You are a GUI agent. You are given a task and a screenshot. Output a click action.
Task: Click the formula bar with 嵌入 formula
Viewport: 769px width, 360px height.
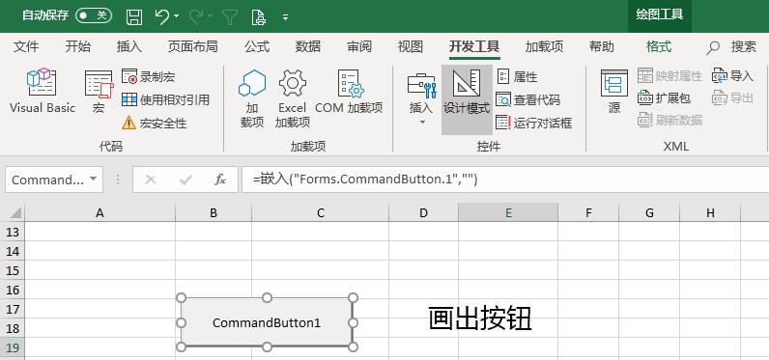(505, 180)
